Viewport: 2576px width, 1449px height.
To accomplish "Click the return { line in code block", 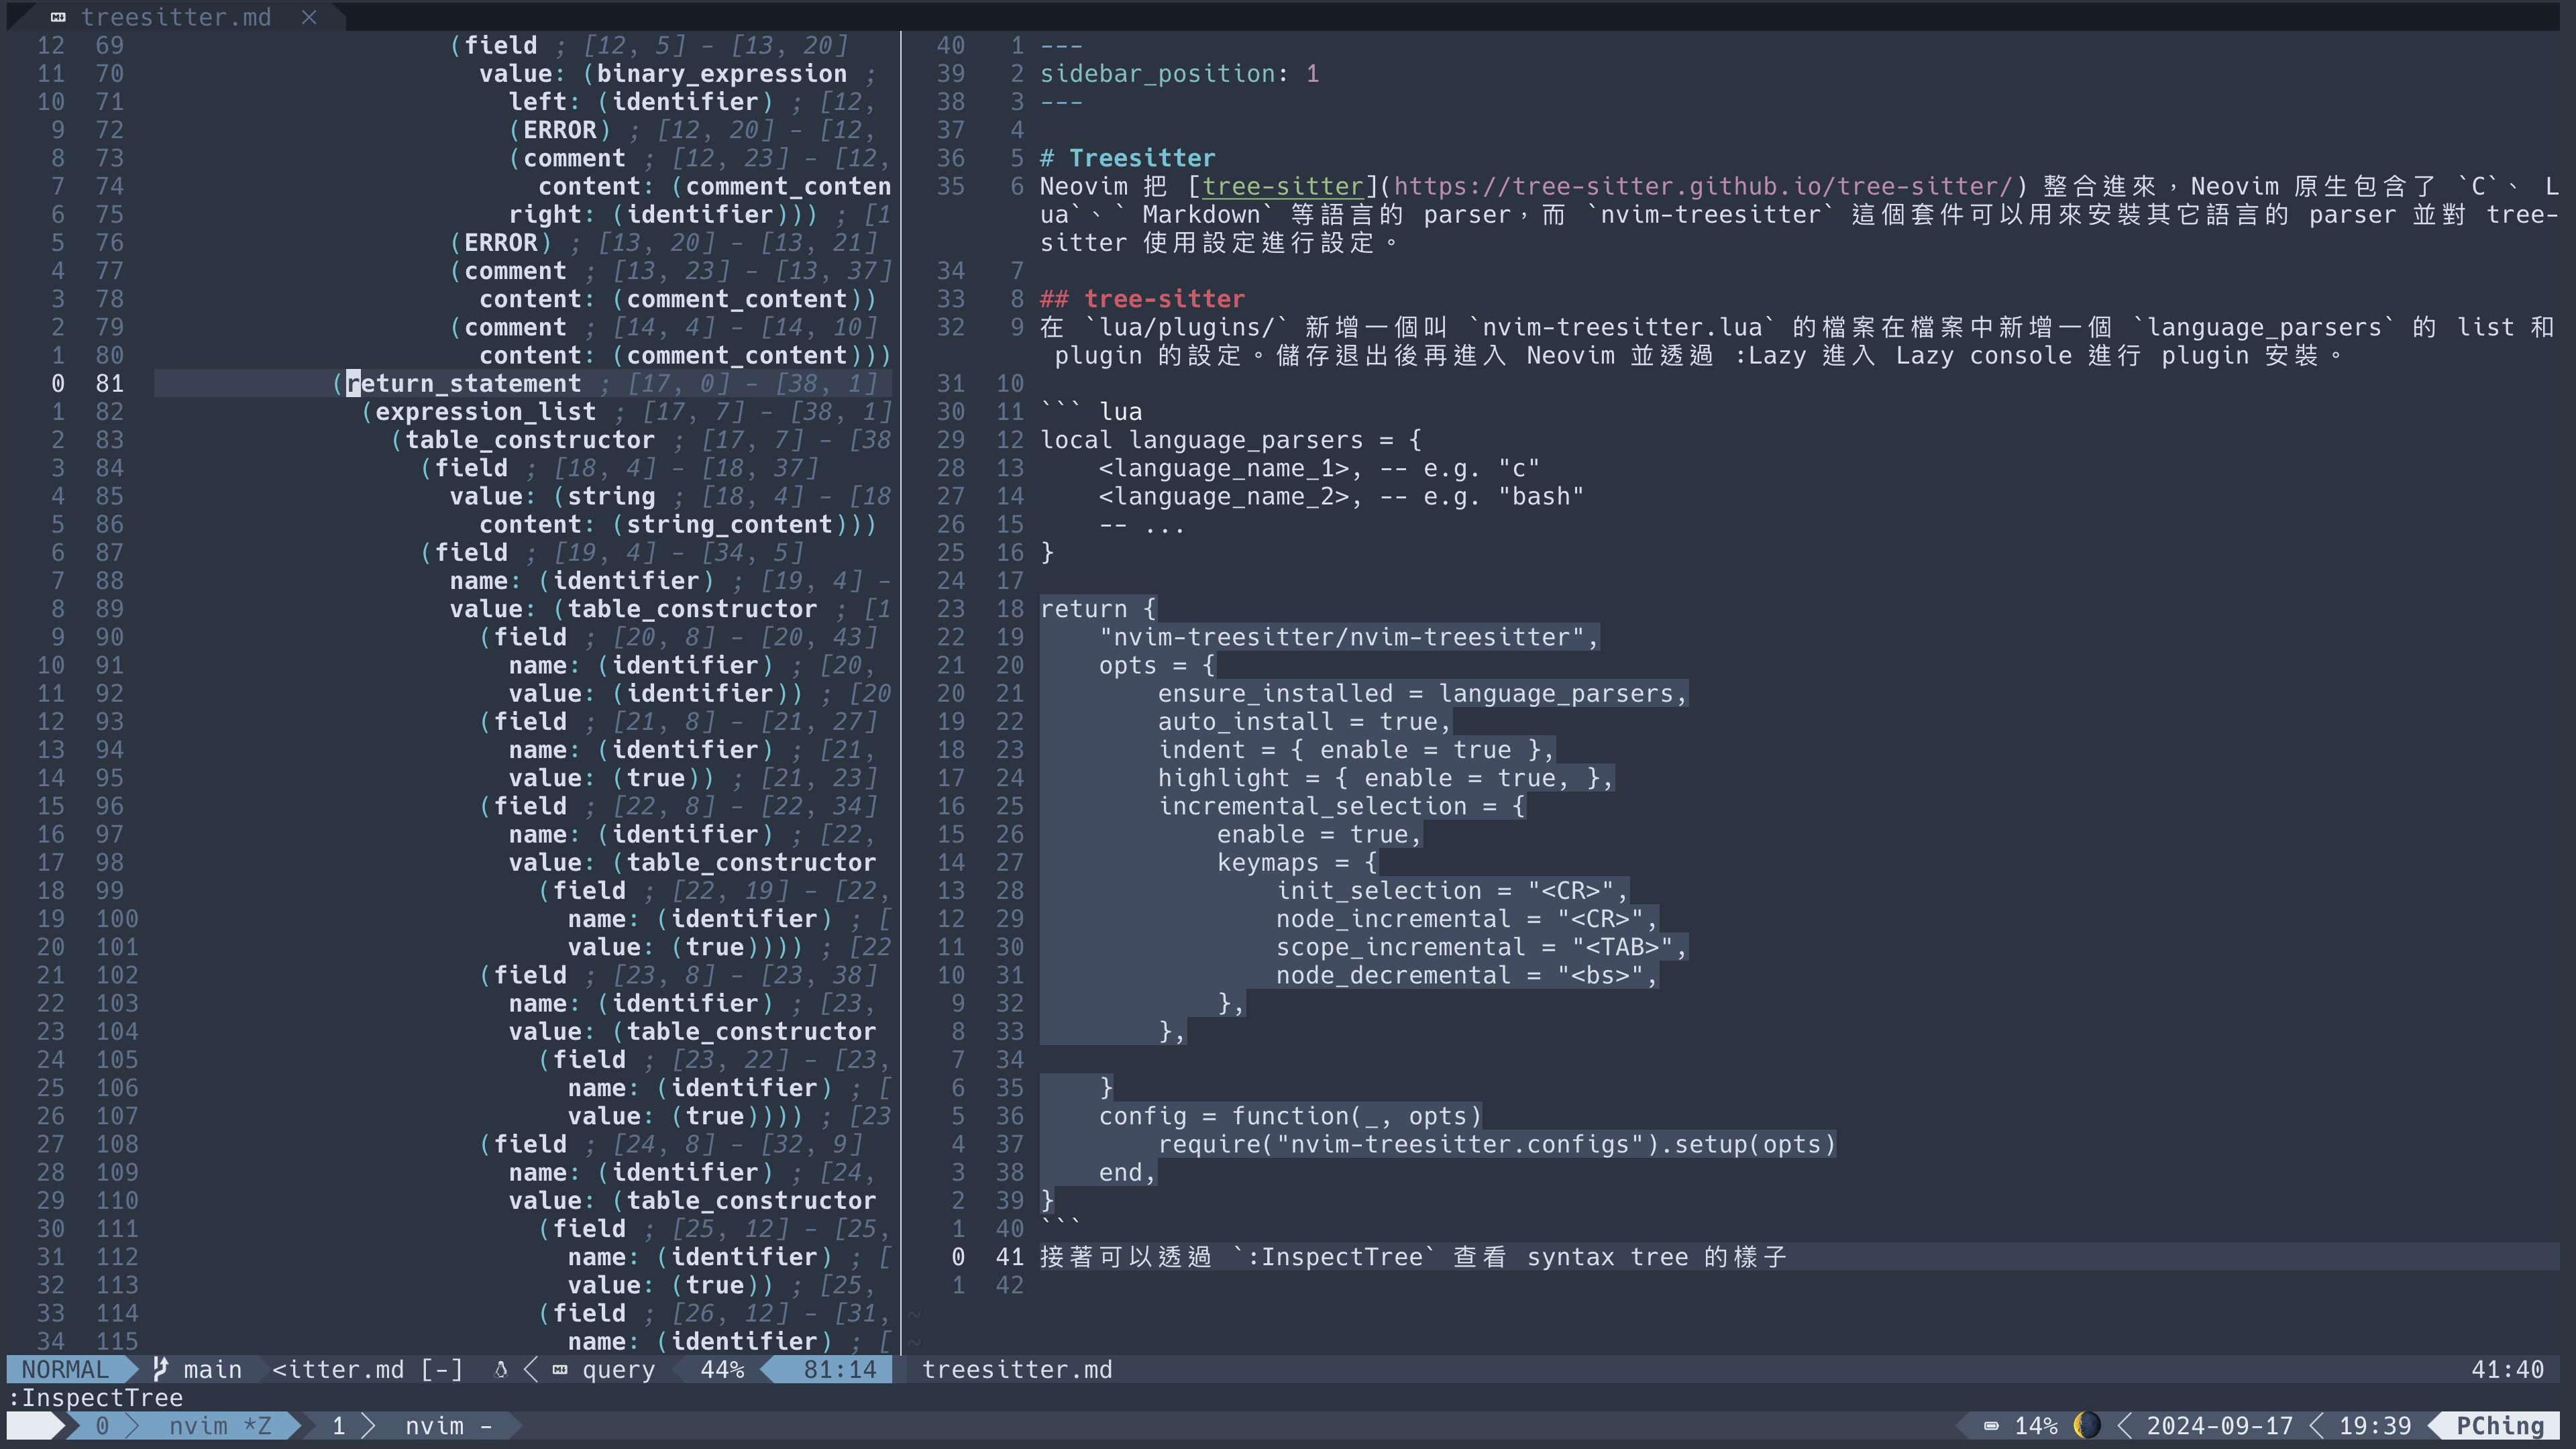I will [x=1098, y=609].
